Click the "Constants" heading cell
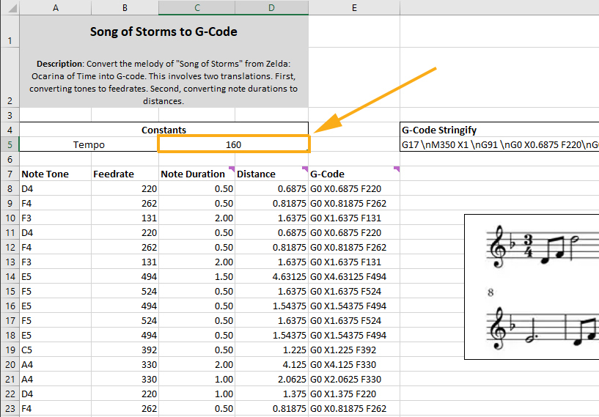Image resolution: width=599 pixels, height=417 pixels. 164,130
